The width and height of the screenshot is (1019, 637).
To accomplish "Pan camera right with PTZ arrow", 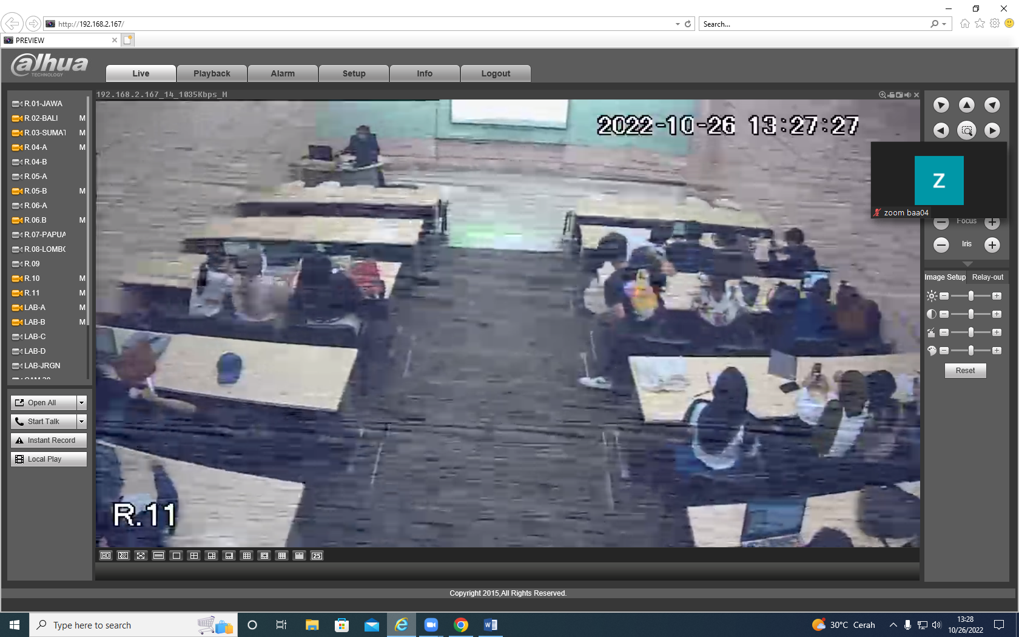I will coord(992,130).
